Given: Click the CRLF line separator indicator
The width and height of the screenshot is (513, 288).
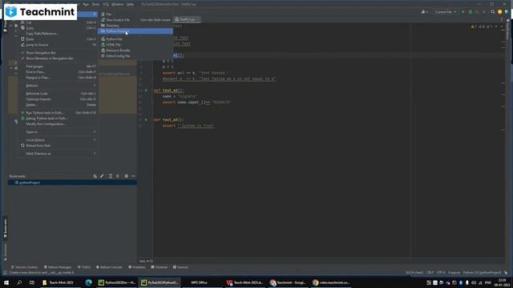Looking at the screenshot, I should click(x=430, y=272).
